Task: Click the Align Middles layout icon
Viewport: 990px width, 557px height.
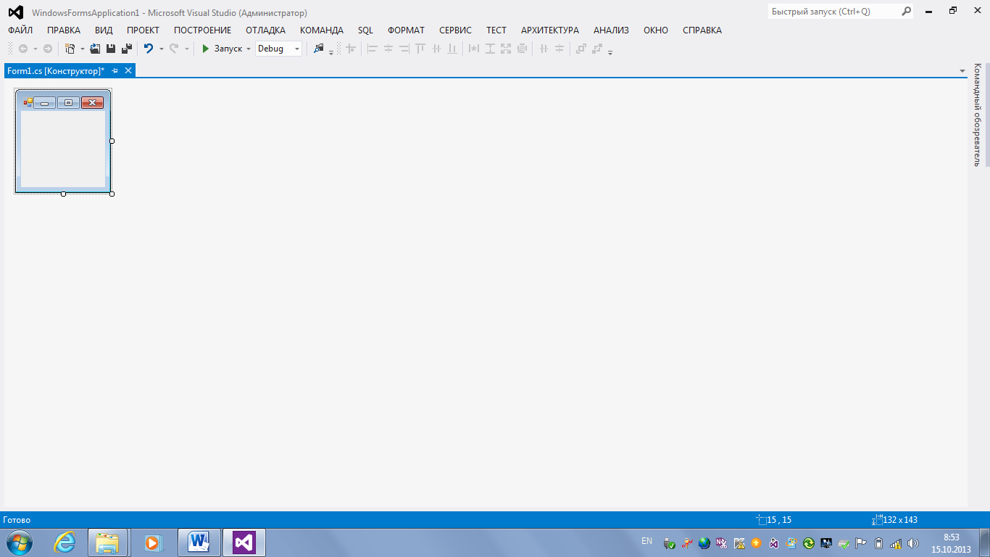Action: coord(436,49)
